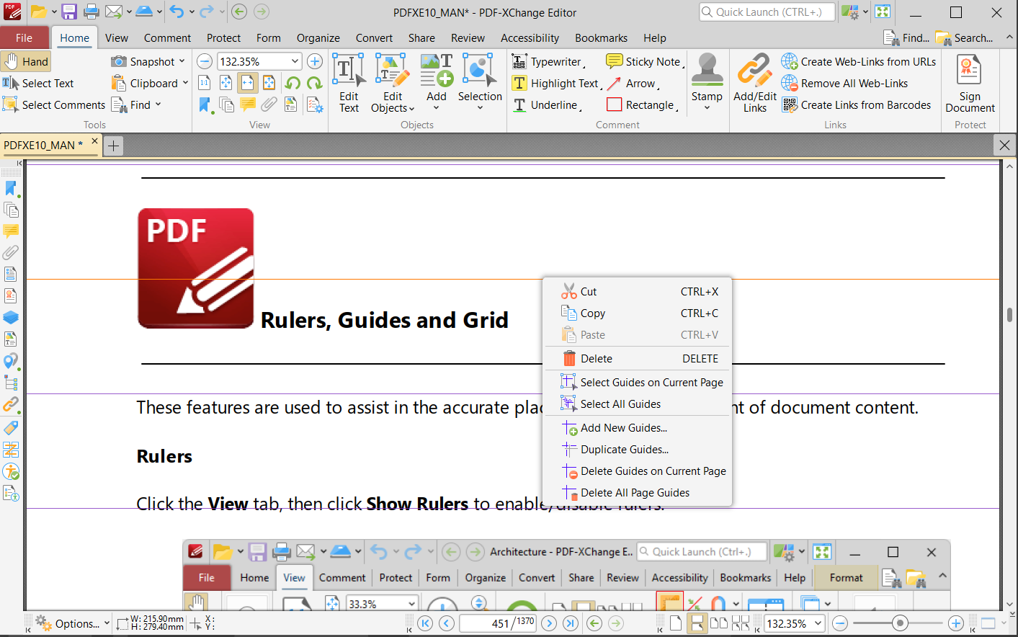This screenshot has height=637, width=1018.
Task: Click Sign Document in the Protect group
Action: tap(969, 83)
